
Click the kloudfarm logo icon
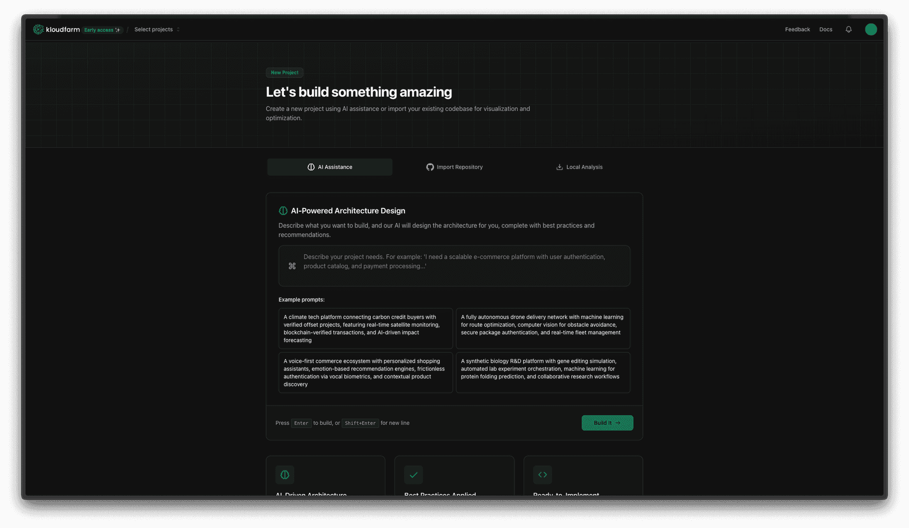pos(38,29)
